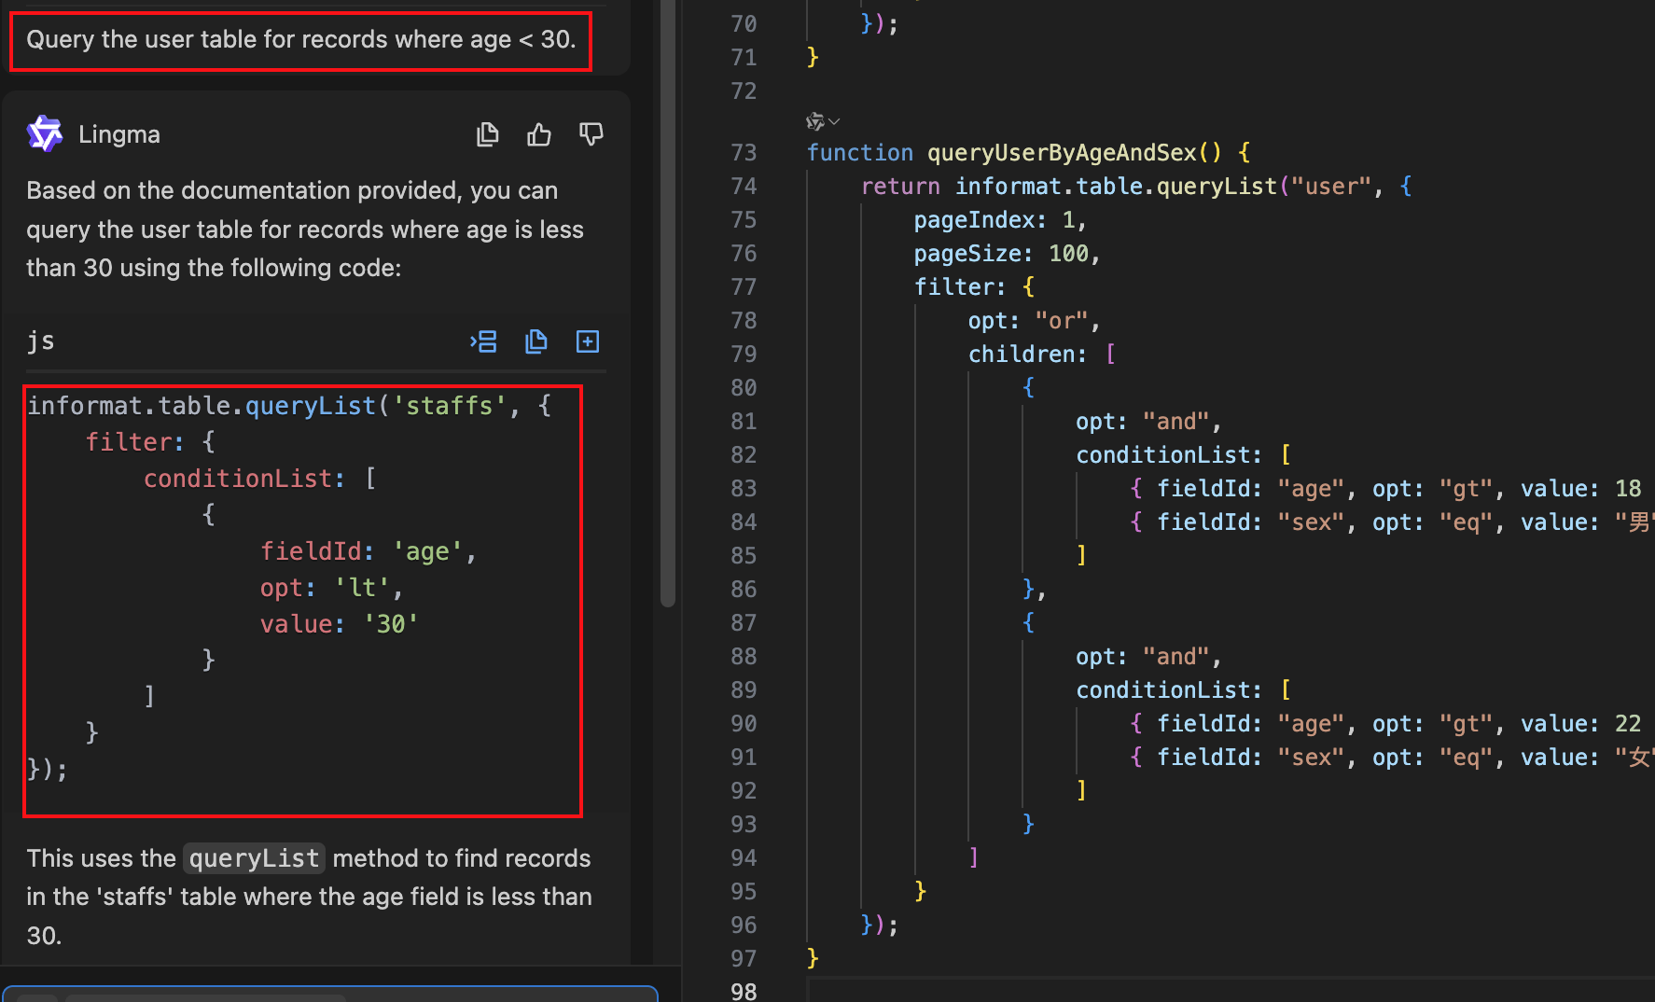Click the "or" opt value on line 78
Viewport: 1655px width, 1002px height.
click(1061, 321)
